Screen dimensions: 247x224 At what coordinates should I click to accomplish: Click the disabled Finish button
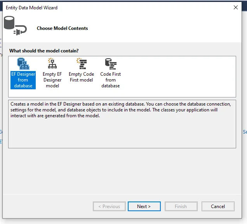pos(181,206)
